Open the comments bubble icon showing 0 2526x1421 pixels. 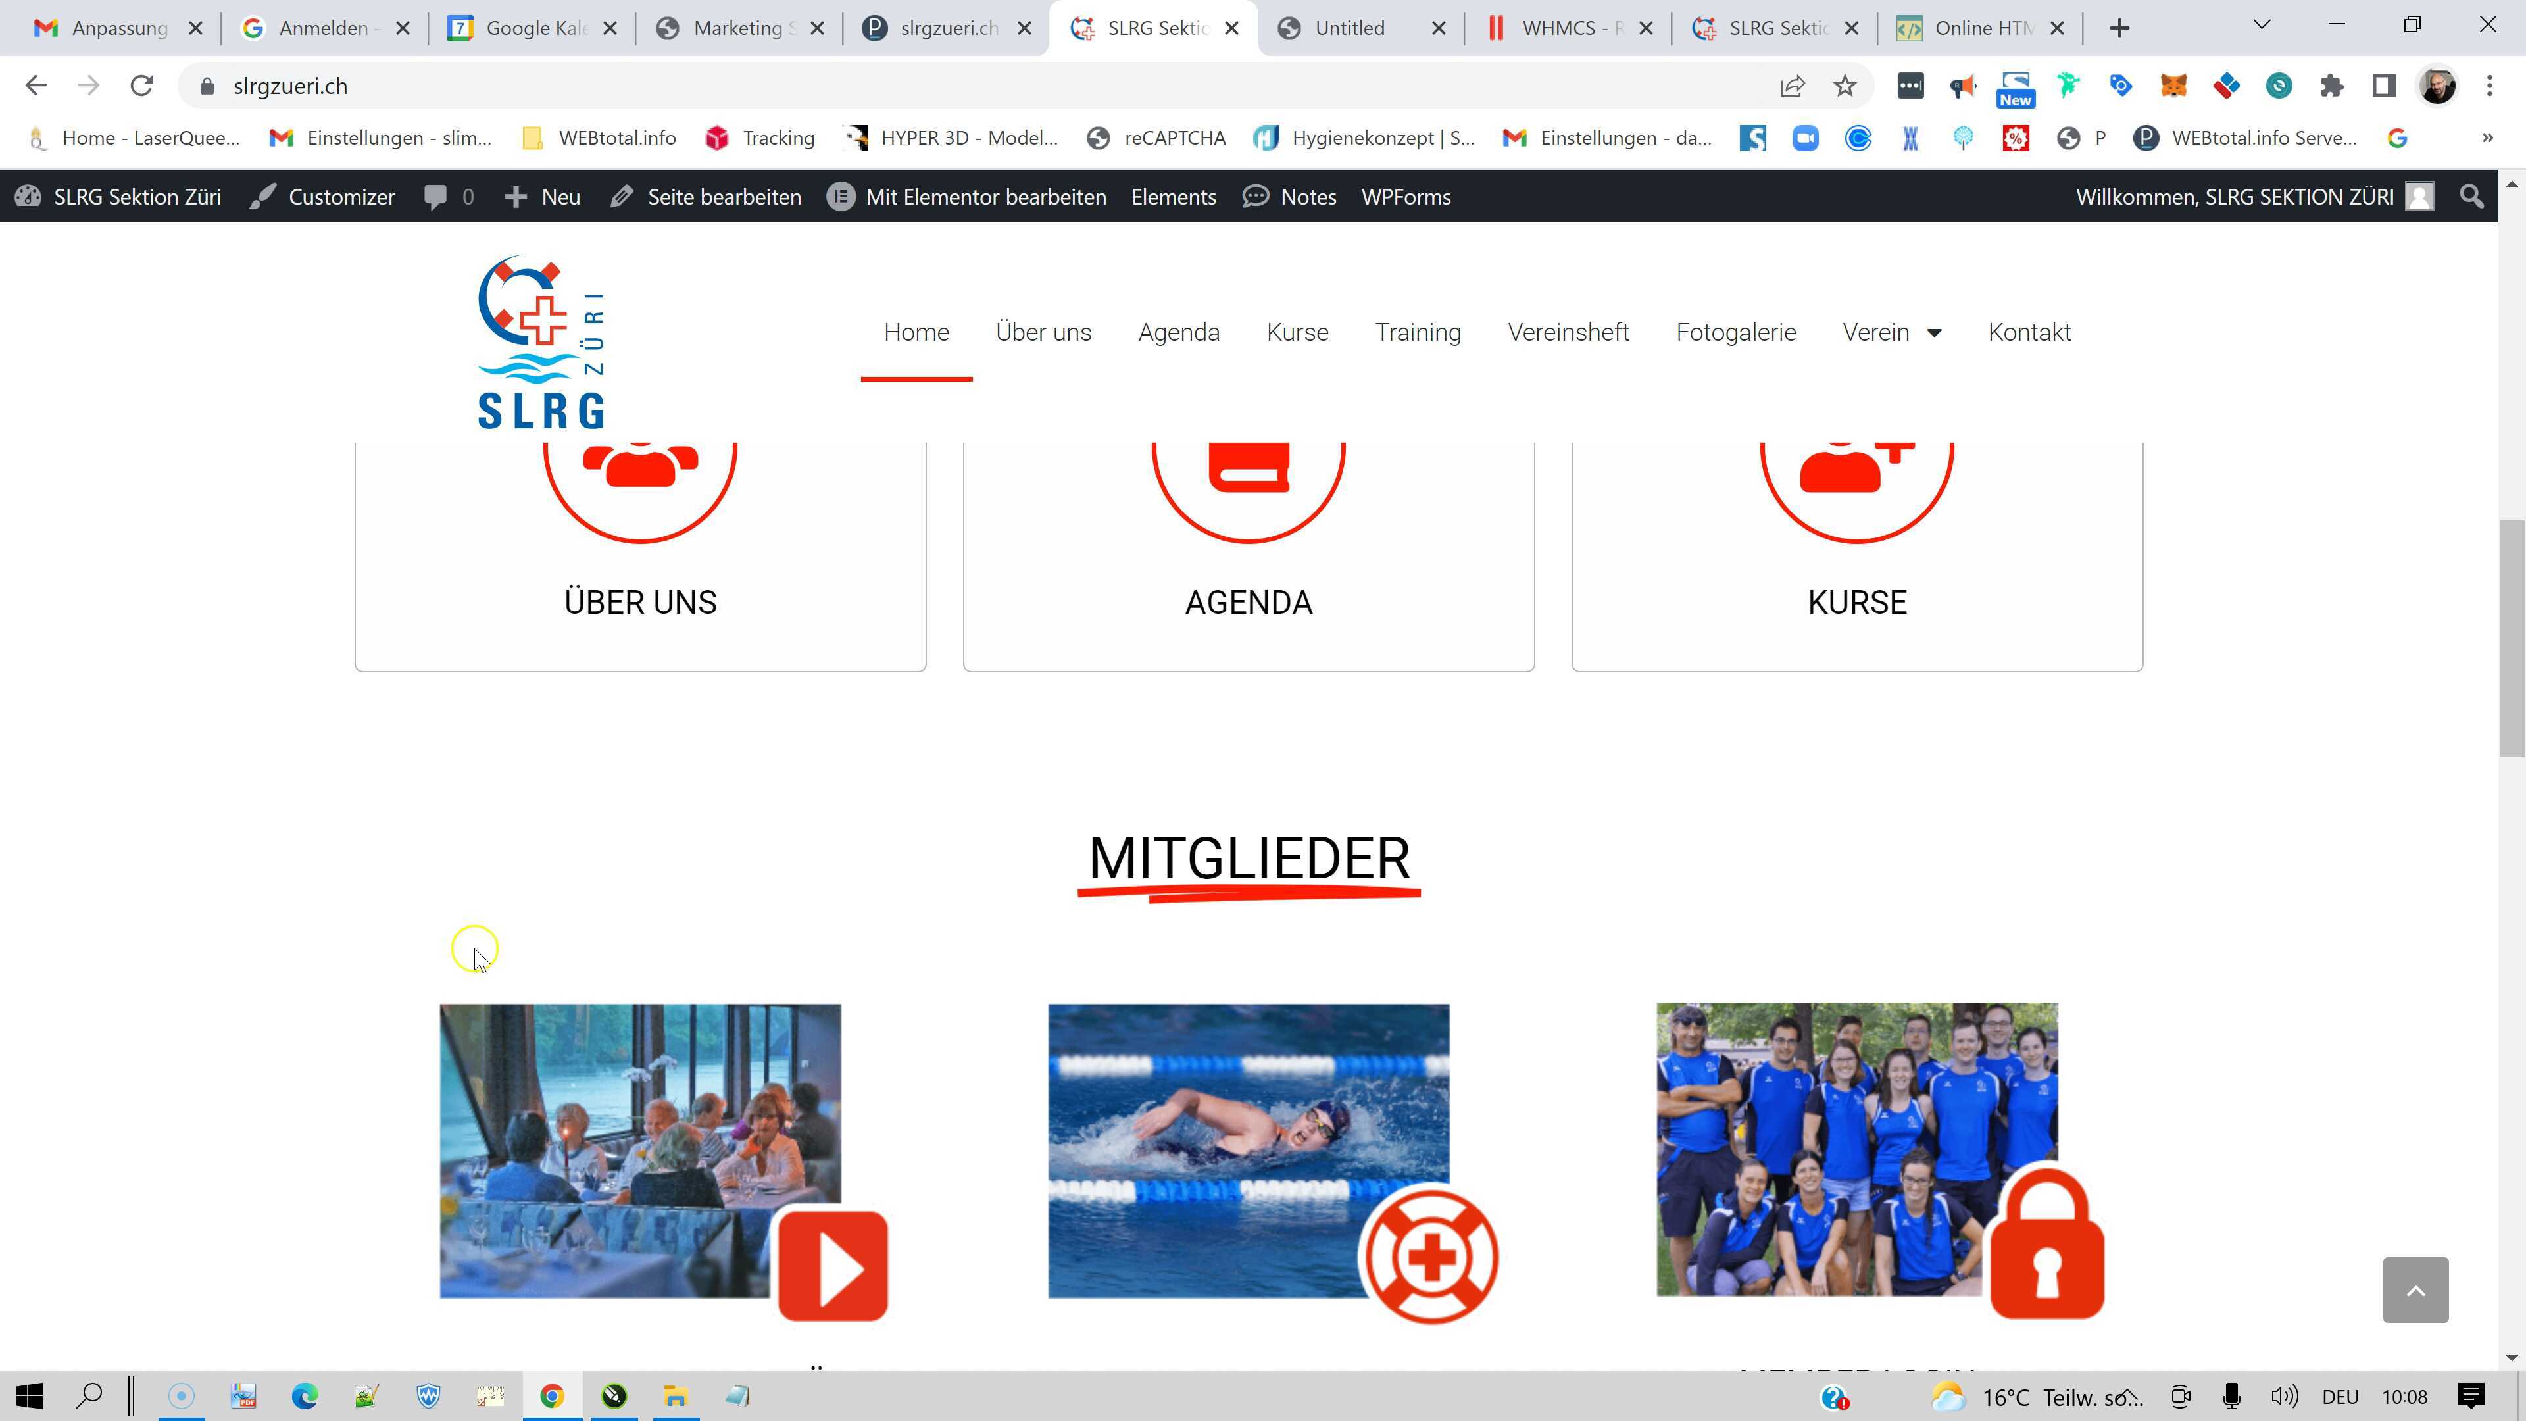pos(435,196)
